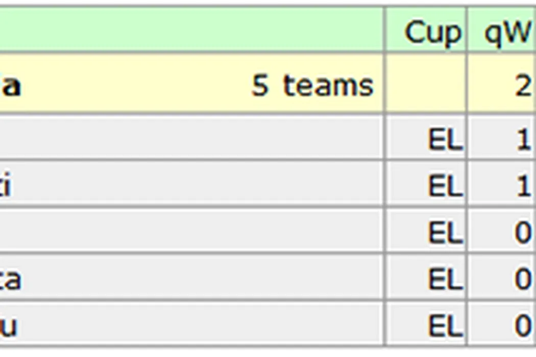This screenshot has height=357, width=536.
Task: Click qW value "1" in row ending "ti"
Action: [523, 187]
